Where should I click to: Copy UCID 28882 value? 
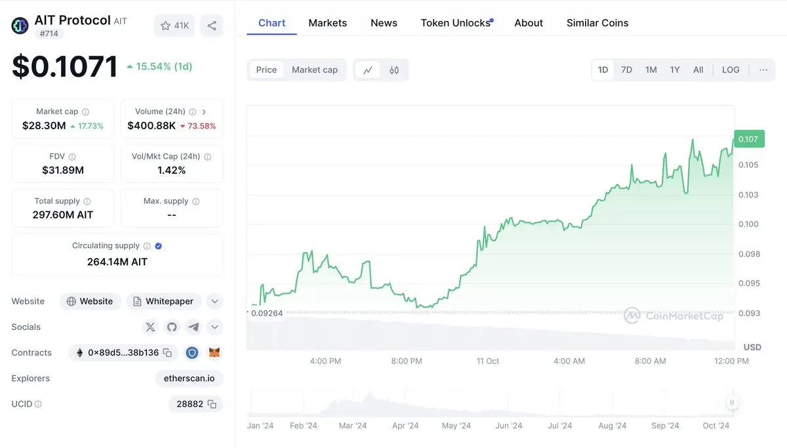pos(212,404)
